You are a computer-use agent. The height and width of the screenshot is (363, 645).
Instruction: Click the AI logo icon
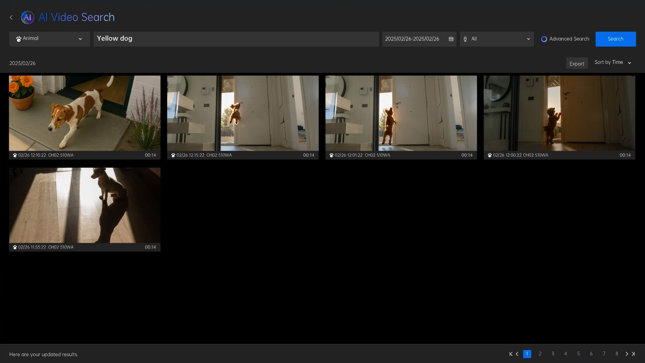(27, 17)
